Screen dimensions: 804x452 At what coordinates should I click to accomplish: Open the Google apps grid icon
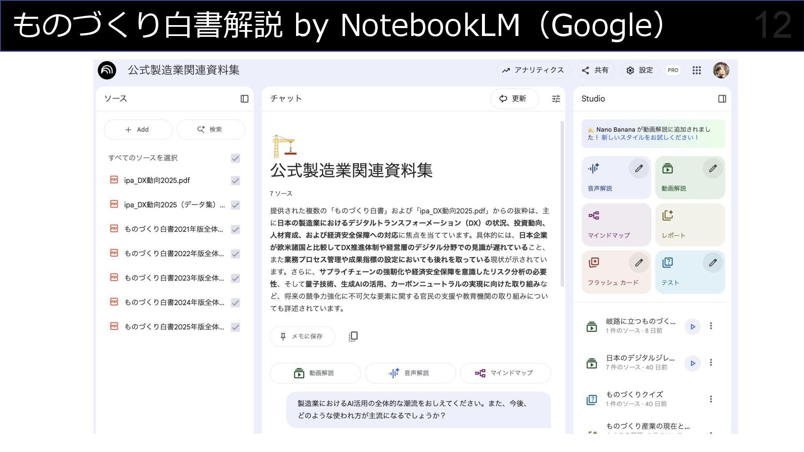(x=696, y=70)
